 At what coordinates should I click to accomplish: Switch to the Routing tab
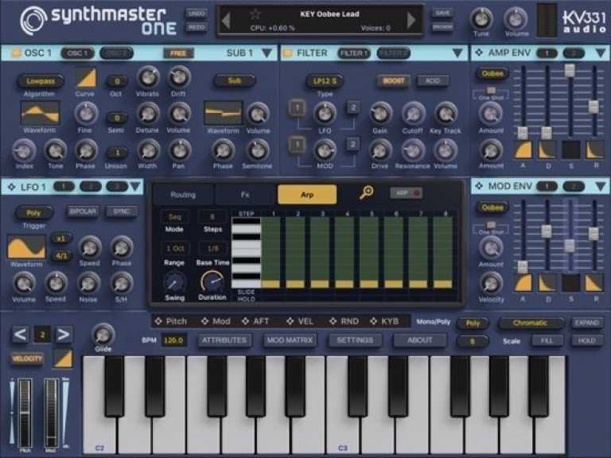(183, 194)
